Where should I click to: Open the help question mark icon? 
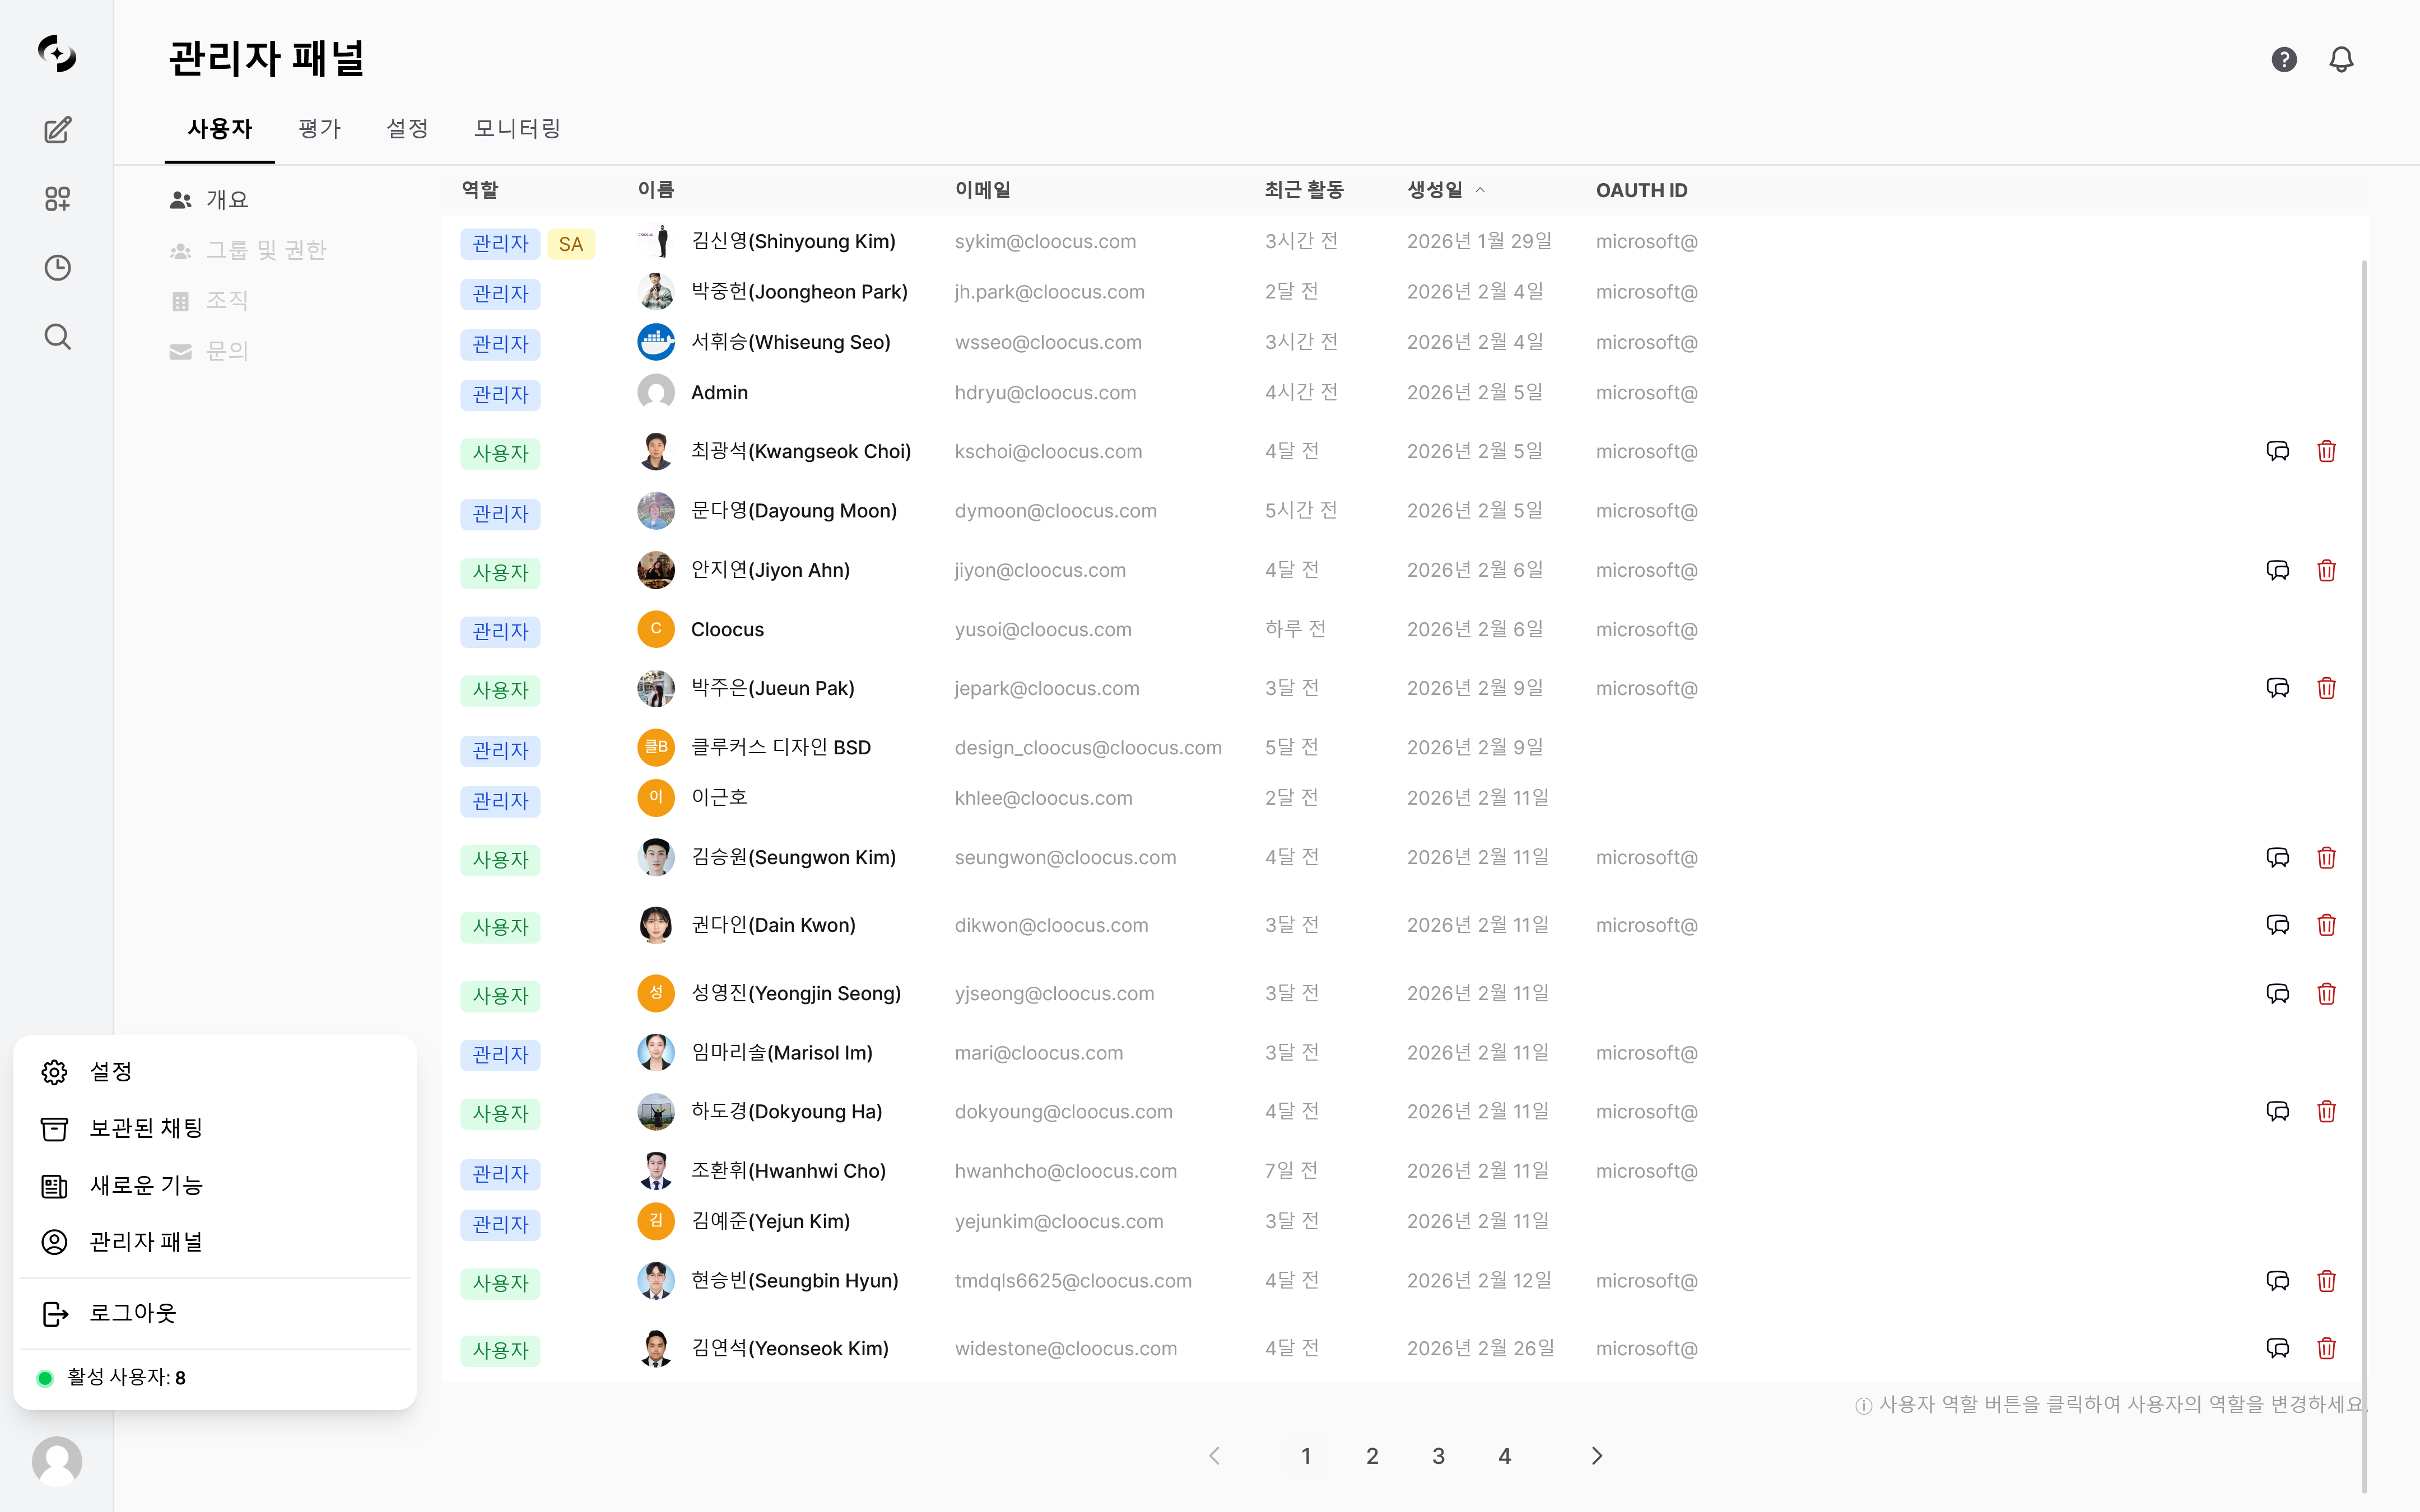pos(2284,60)
